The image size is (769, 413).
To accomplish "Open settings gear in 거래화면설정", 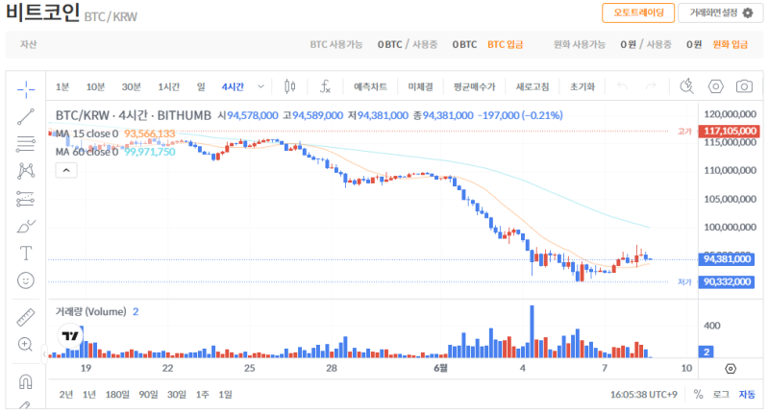I will click(x=748, y=12).
